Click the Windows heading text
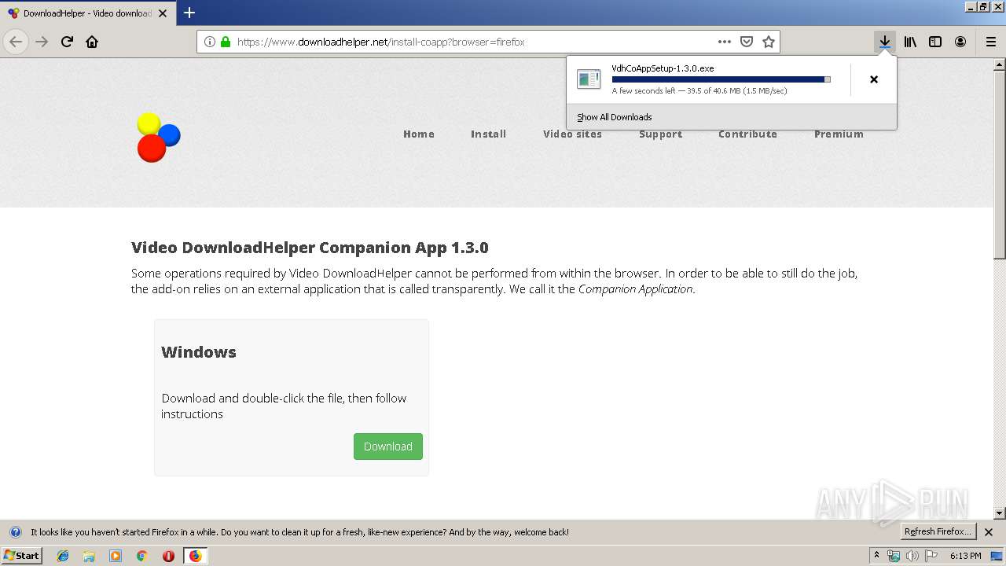Viewport: 1006px width, 566px height. point(199,352)
